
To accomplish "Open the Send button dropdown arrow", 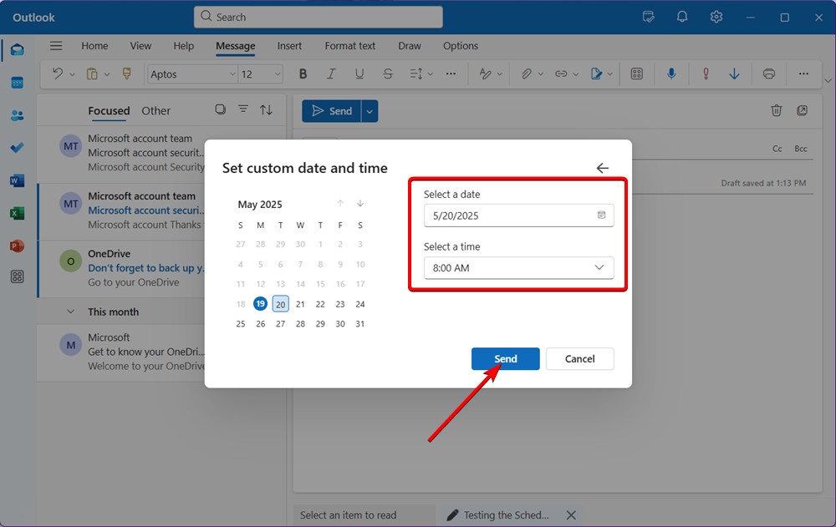I will [369, 110].
